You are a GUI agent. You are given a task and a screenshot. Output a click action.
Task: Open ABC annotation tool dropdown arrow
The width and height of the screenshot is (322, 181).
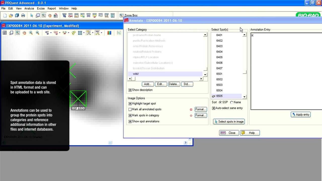pos(101,33)
